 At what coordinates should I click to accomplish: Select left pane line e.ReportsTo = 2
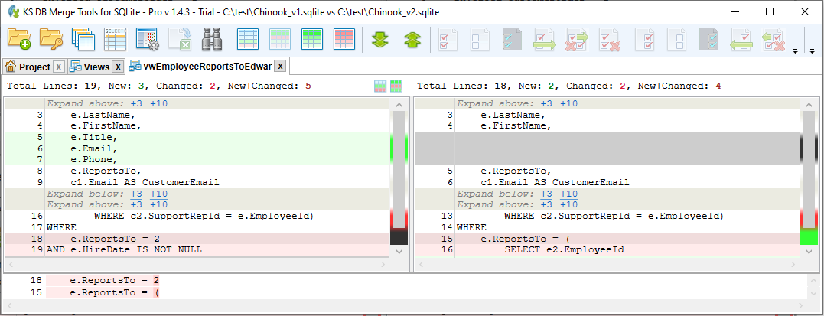point(197,239)
